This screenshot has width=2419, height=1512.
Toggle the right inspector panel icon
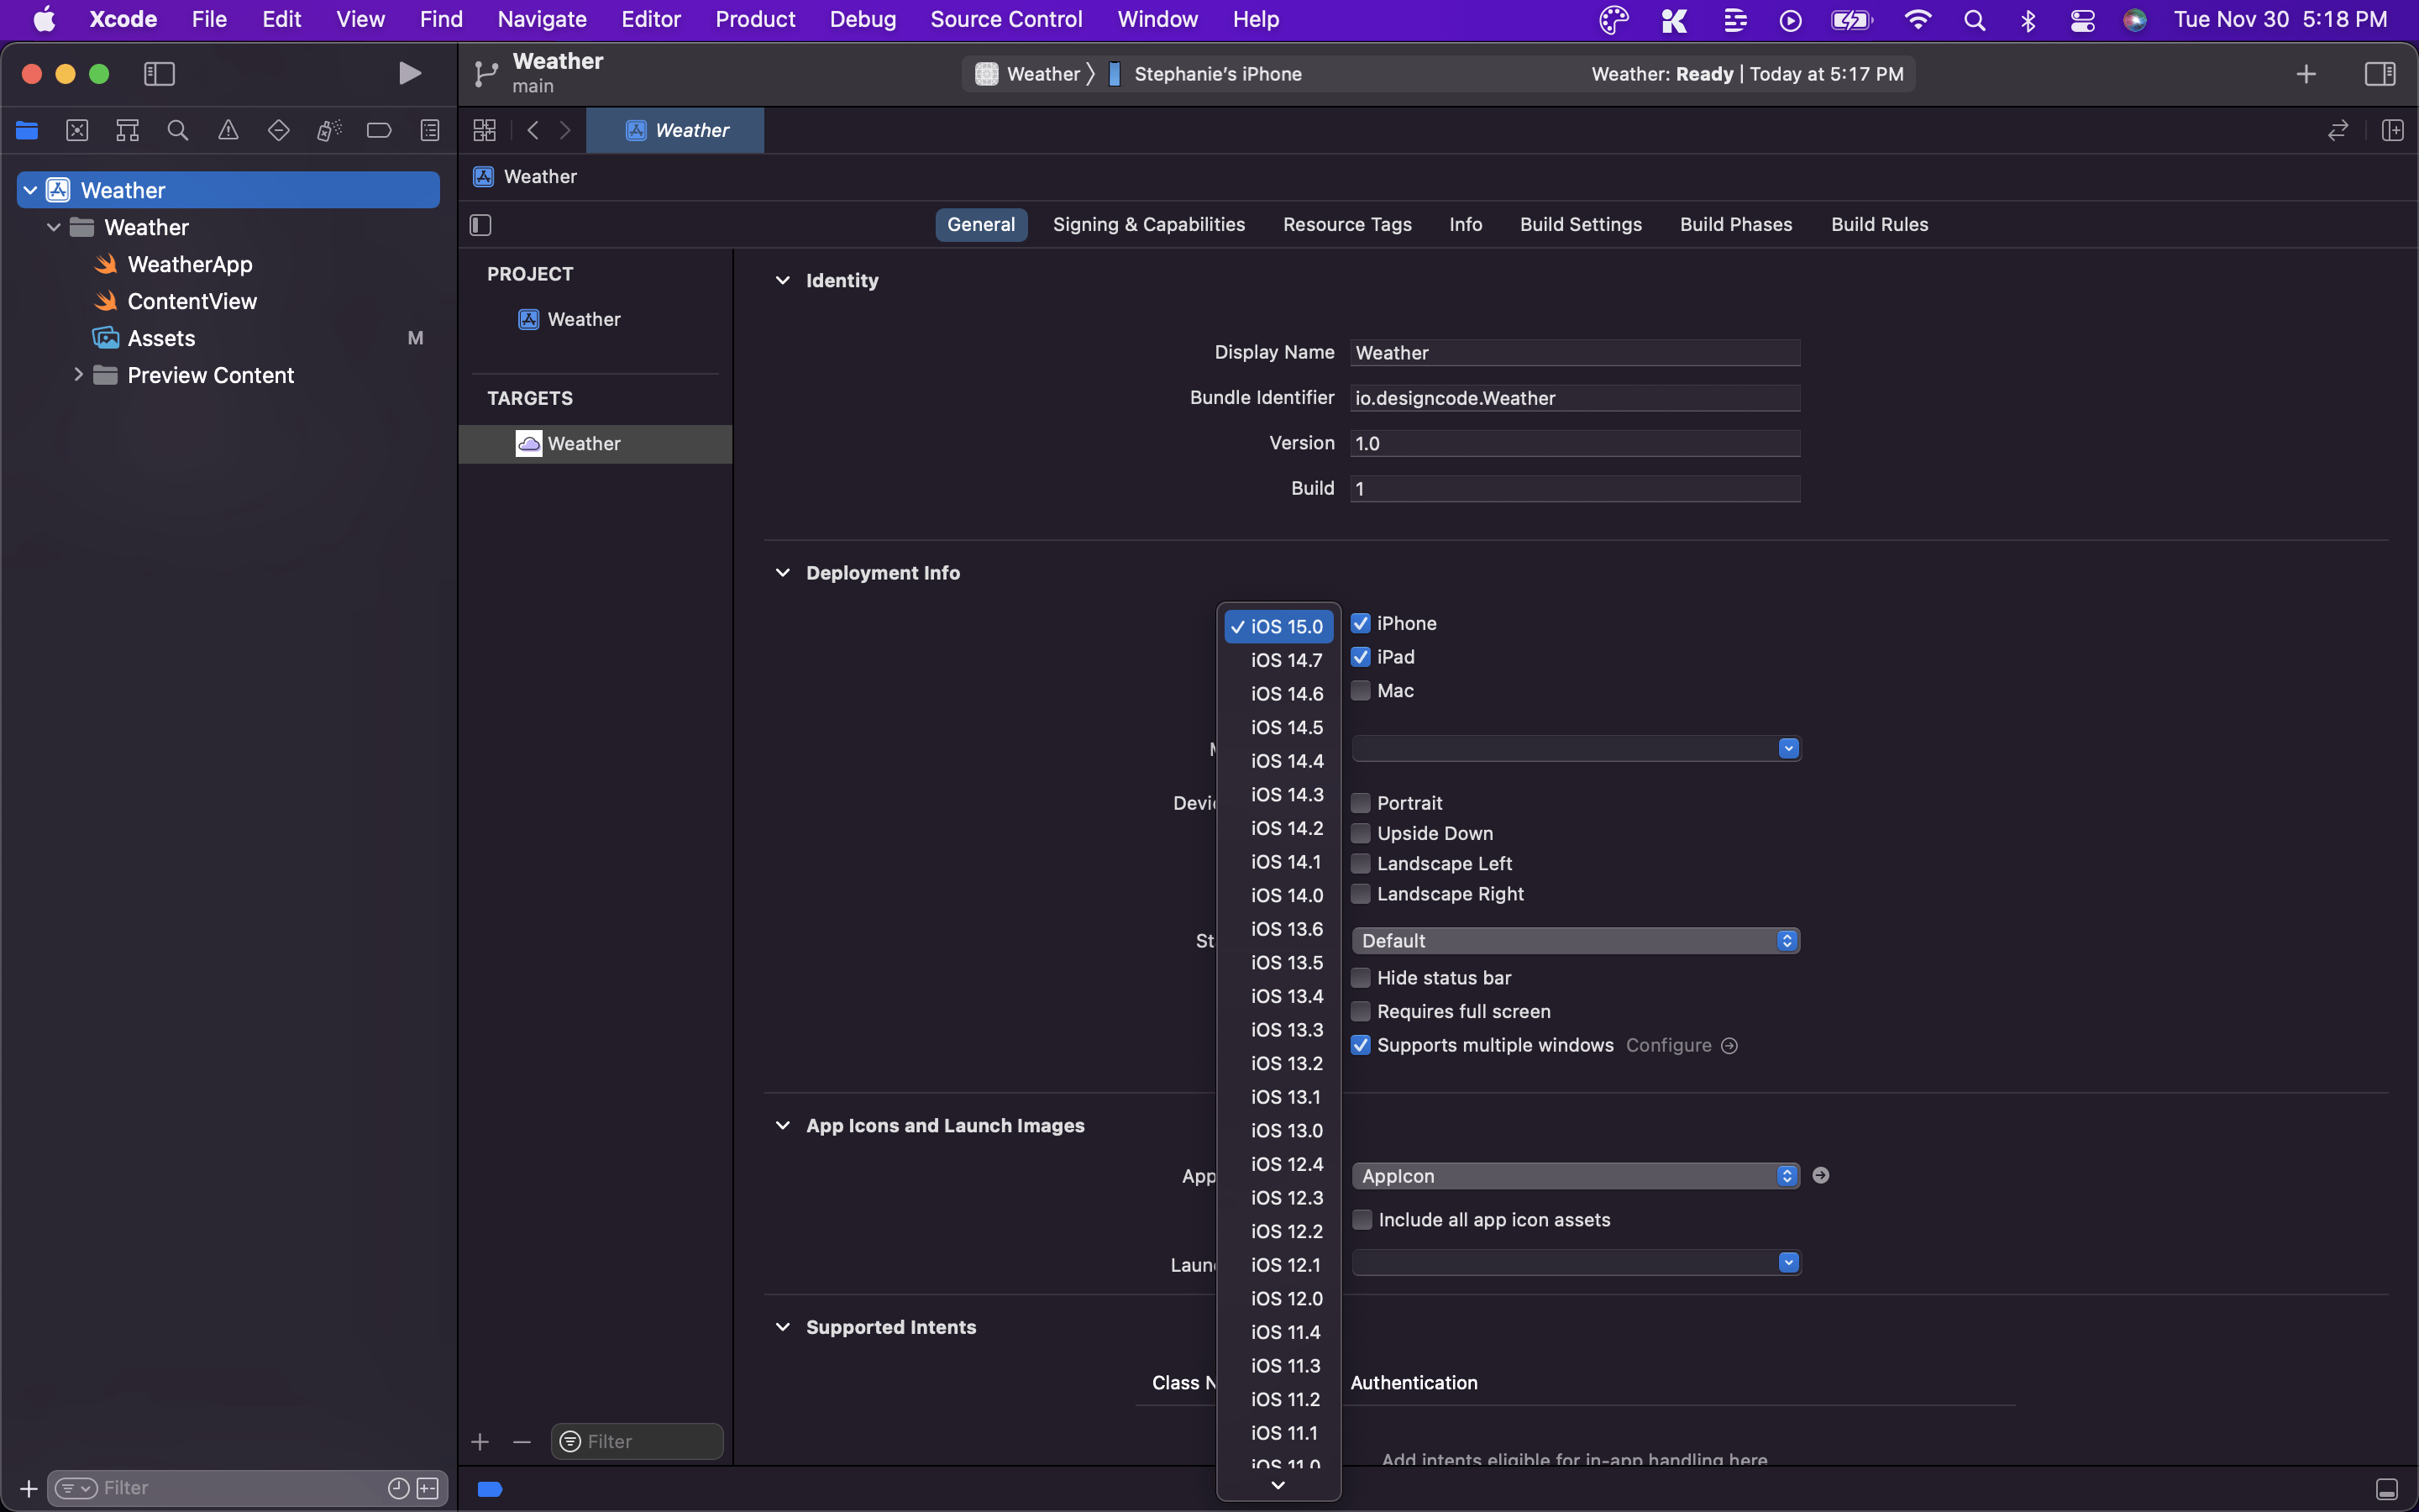pos(2379,73)
